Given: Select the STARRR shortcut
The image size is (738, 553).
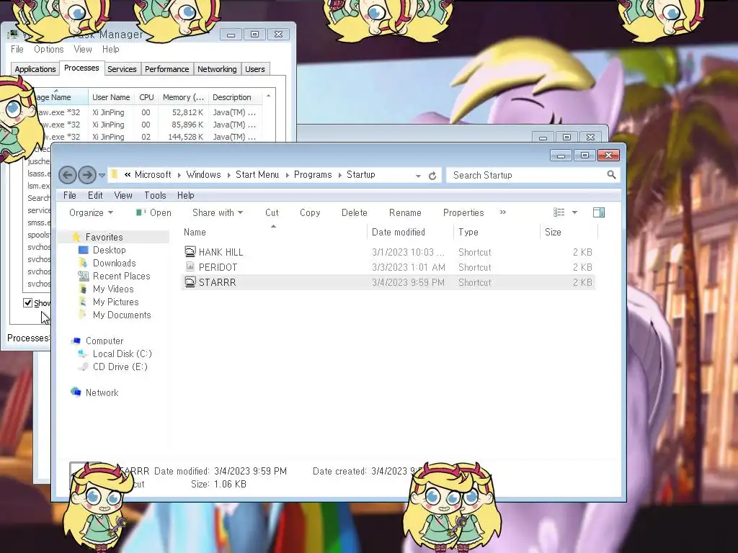Looking at the screenshot, I should click(388, 282).
